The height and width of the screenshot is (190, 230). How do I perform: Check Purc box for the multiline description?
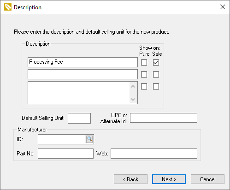click(x=144, y=86)
